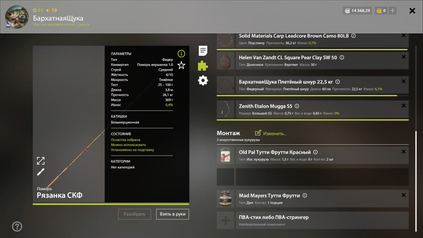
Task: Click the player name БархатнаяЩука
Action: pyautogui.click(x=58, y=18)
